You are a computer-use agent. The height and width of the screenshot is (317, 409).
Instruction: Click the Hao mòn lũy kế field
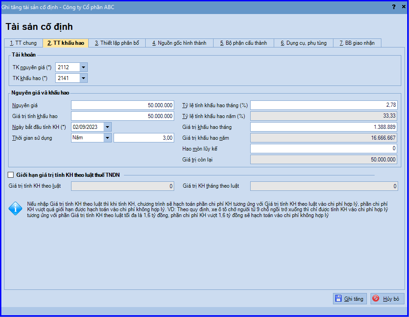point(323,149)
